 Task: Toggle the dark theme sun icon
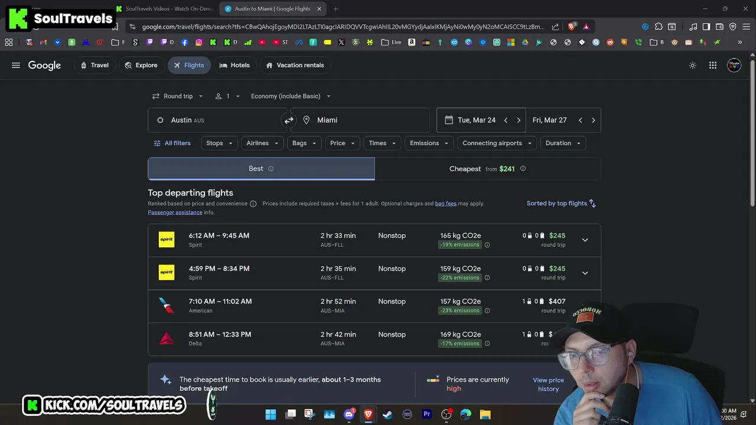click(x=693, y=66)
